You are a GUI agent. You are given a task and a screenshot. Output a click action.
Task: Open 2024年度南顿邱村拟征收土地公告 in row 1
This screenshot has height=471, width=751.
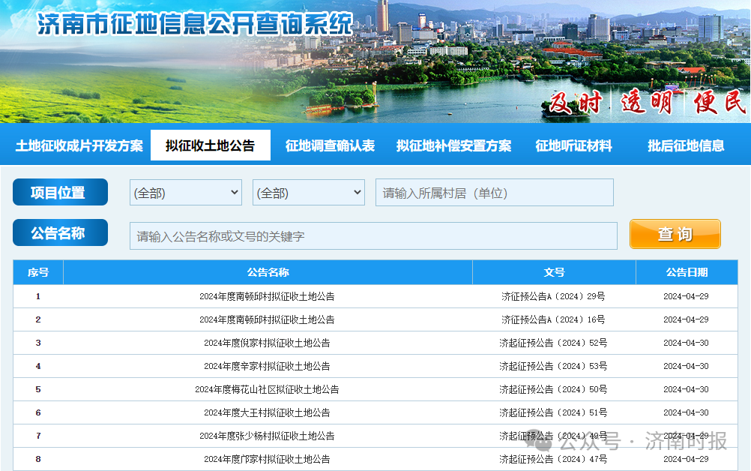click(267, 295)
